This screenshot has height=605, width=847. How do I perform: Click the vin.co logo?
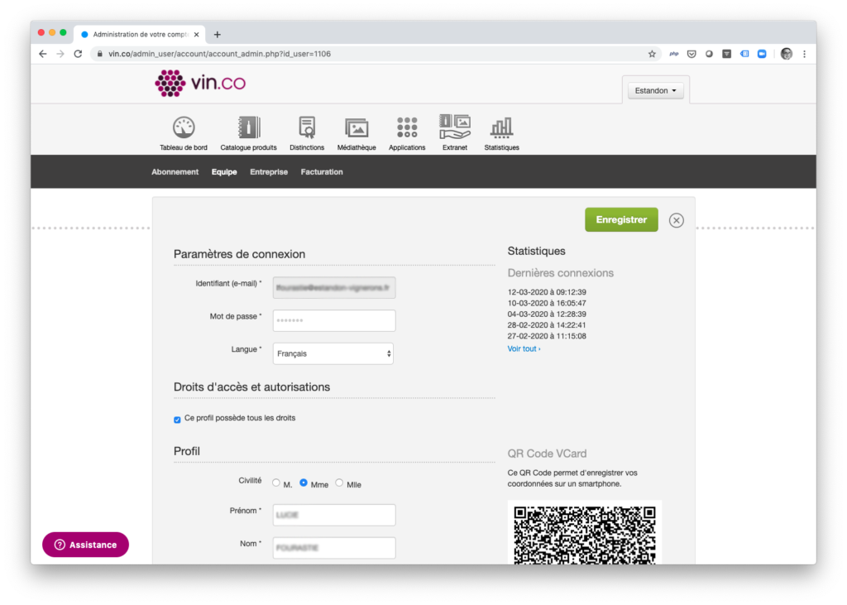[200, 84]
